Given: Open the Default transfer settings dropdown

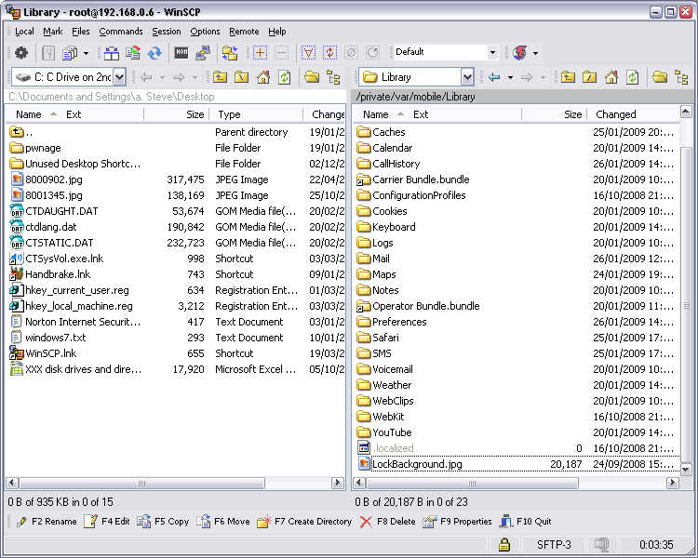Looking at the screenshot, I should pos(492,52).
